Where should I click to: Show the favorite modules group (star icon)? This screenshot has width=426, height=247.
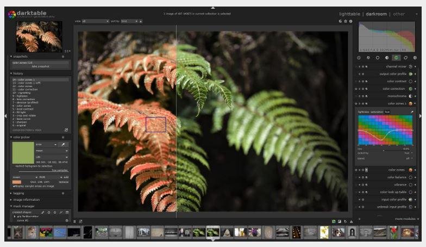pos(368,57)
